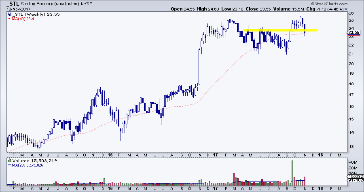
Task: Open the blue dropdown arrow beside Chg
Action: coord(346,9)
